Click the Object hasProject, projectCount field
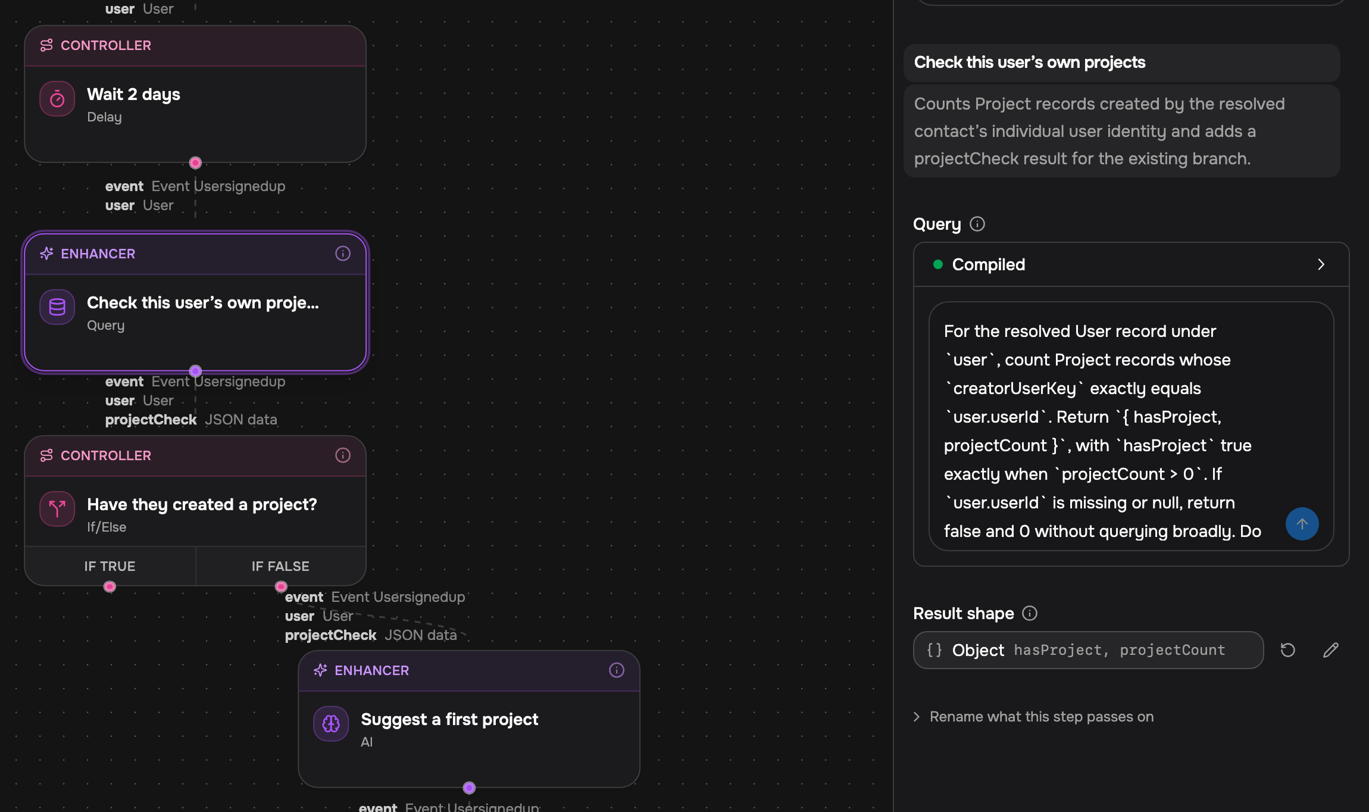The image size is (1369, 812). point(1088,650)
